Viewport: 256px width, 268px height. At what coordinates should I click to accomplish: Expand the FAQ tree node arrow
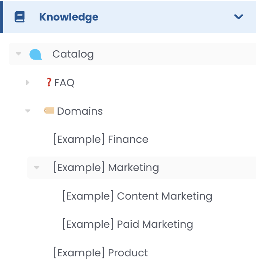pos(28,82)
